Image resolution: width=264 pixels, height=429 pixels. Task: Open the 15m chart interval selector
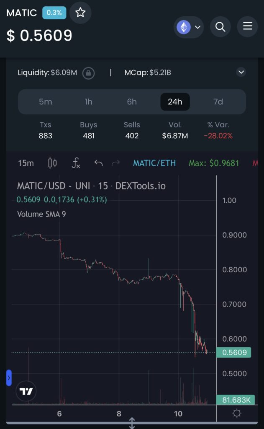26,163
